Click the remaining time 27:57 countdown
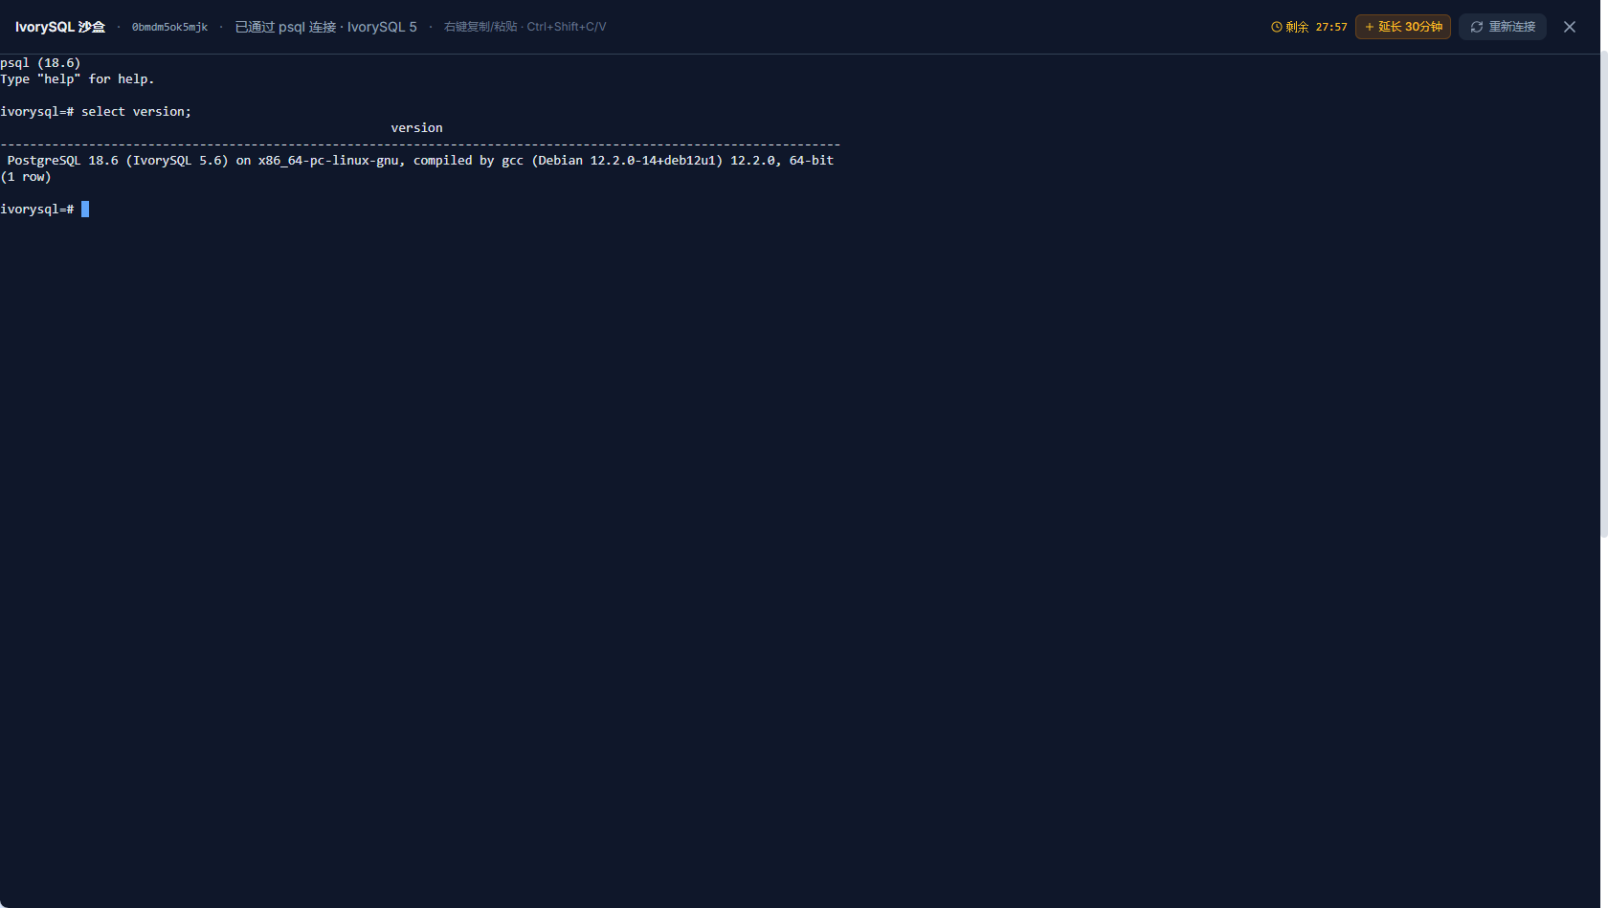Image resolution: width=1608 pixels, height=908 pixels. pos(1330,27)
